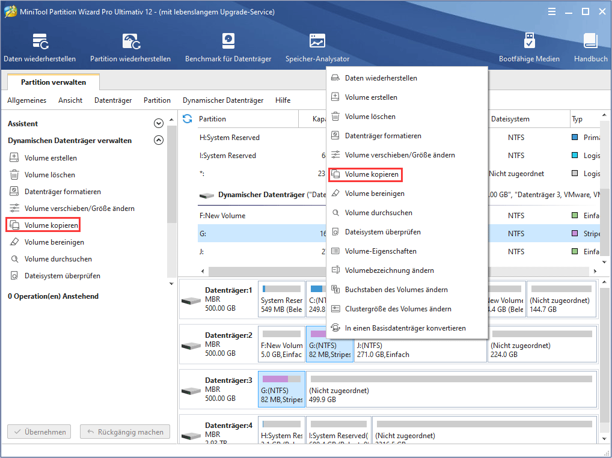Viewport: 612px width, 458px height.
Task: Select In einen Basisdatenträger konvertieren
Action: click(407, 328)
